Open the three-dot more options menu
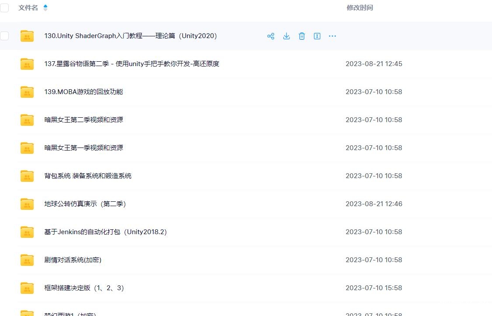The width and height of the screenshot is (492, 316). tap(332, 36)
